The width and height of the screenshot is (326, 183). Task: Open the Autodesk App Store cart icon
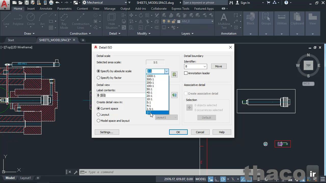point(268,3)
